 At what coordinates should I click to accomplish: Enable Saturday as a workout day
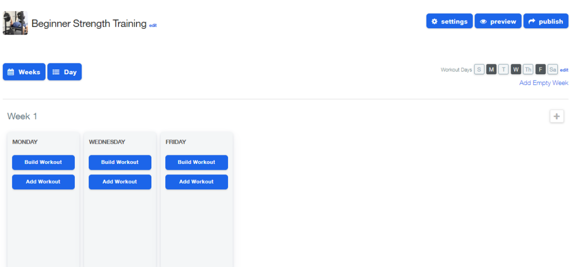[x=552, y=70]
